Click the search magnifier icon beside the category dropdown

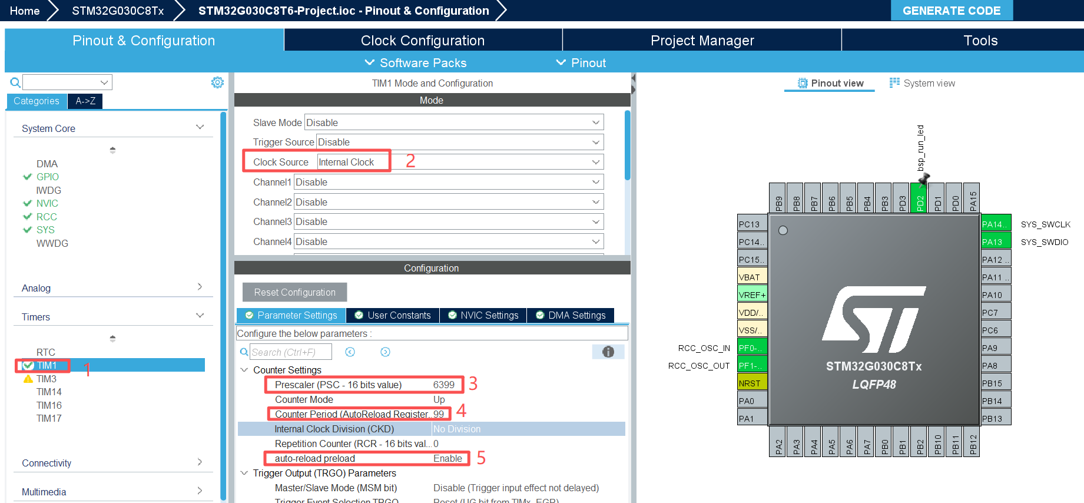pos(15,82)
